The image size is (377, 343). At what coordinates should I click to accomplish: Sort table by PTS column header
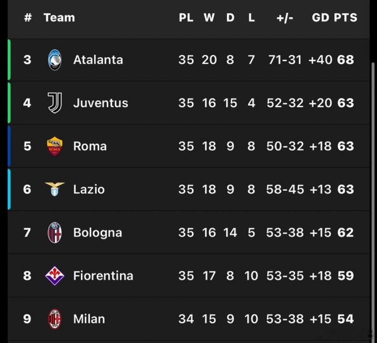click(345, 18)
